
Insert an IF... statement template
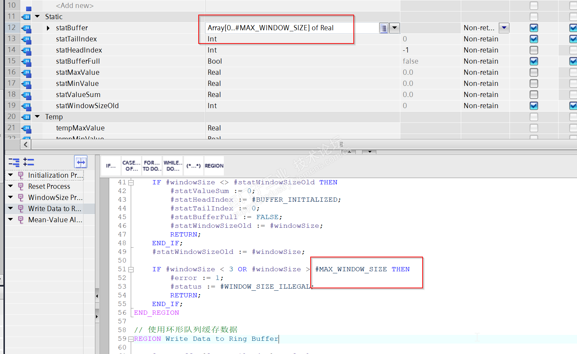pos(111,166)
